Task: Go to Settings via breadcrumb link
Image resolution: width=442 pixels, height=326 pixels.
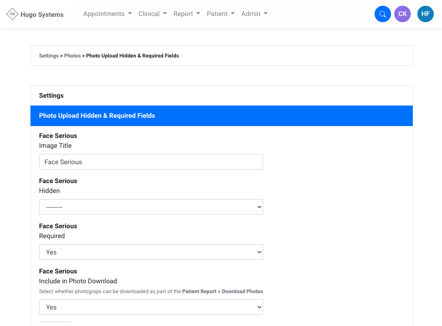Action: click(x=49, y=56)
